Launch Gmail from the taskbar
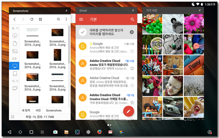The image size is (219, 138). 110,132
